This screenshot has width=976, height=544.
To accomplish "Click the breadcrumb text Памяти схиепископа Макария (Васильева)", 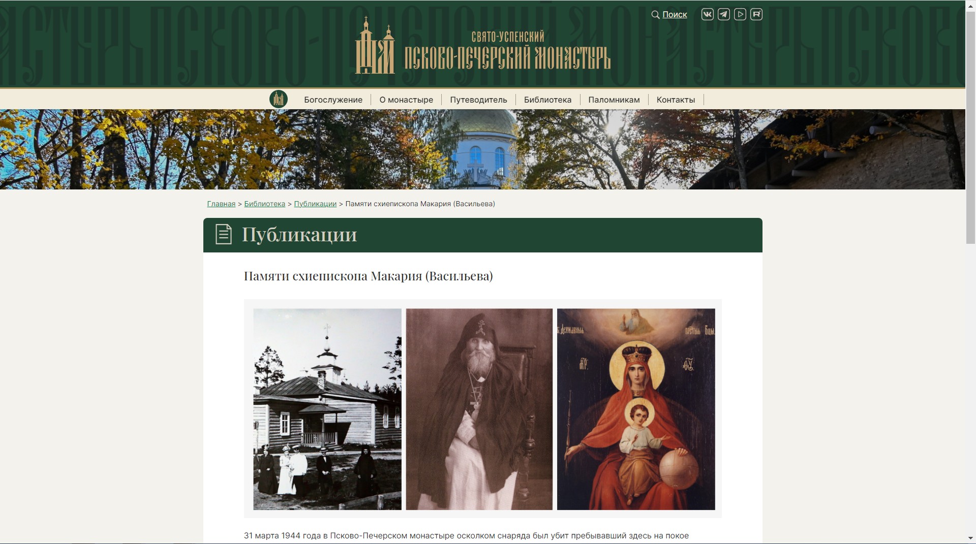I will [420, 204].
